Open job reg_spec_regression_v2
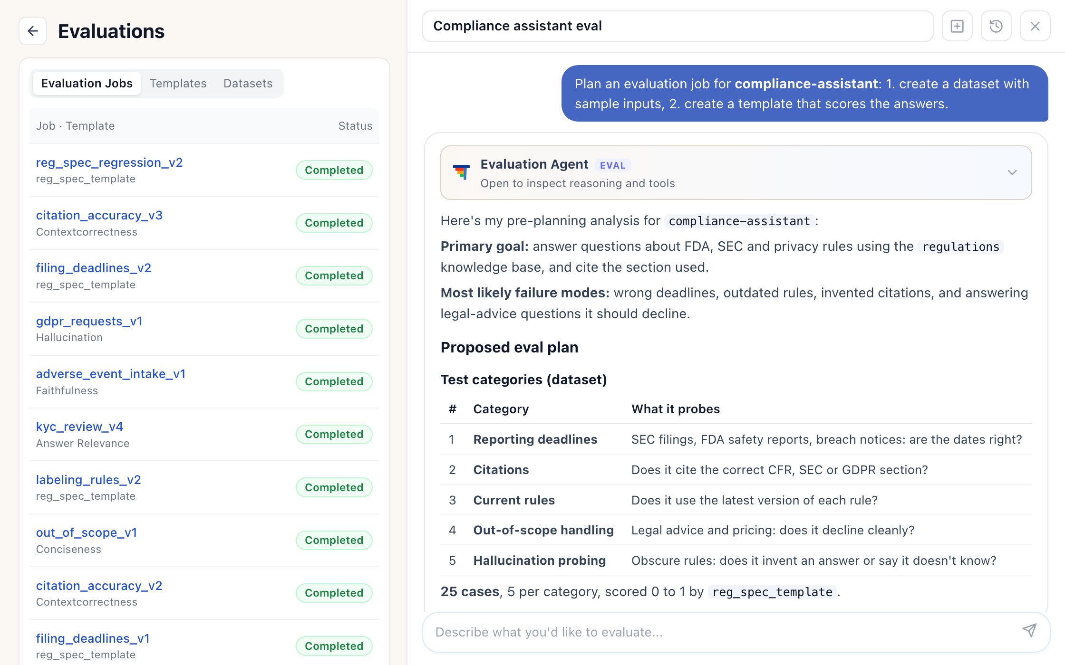 tap(109, 162)
